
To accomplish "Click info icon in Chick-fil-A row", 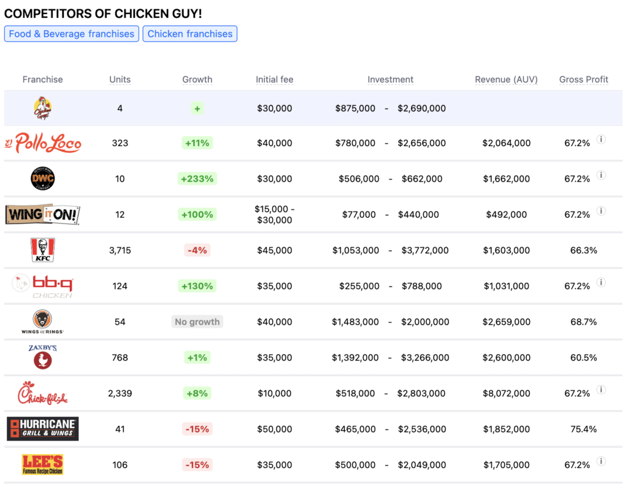I will [x=601, y=390].
